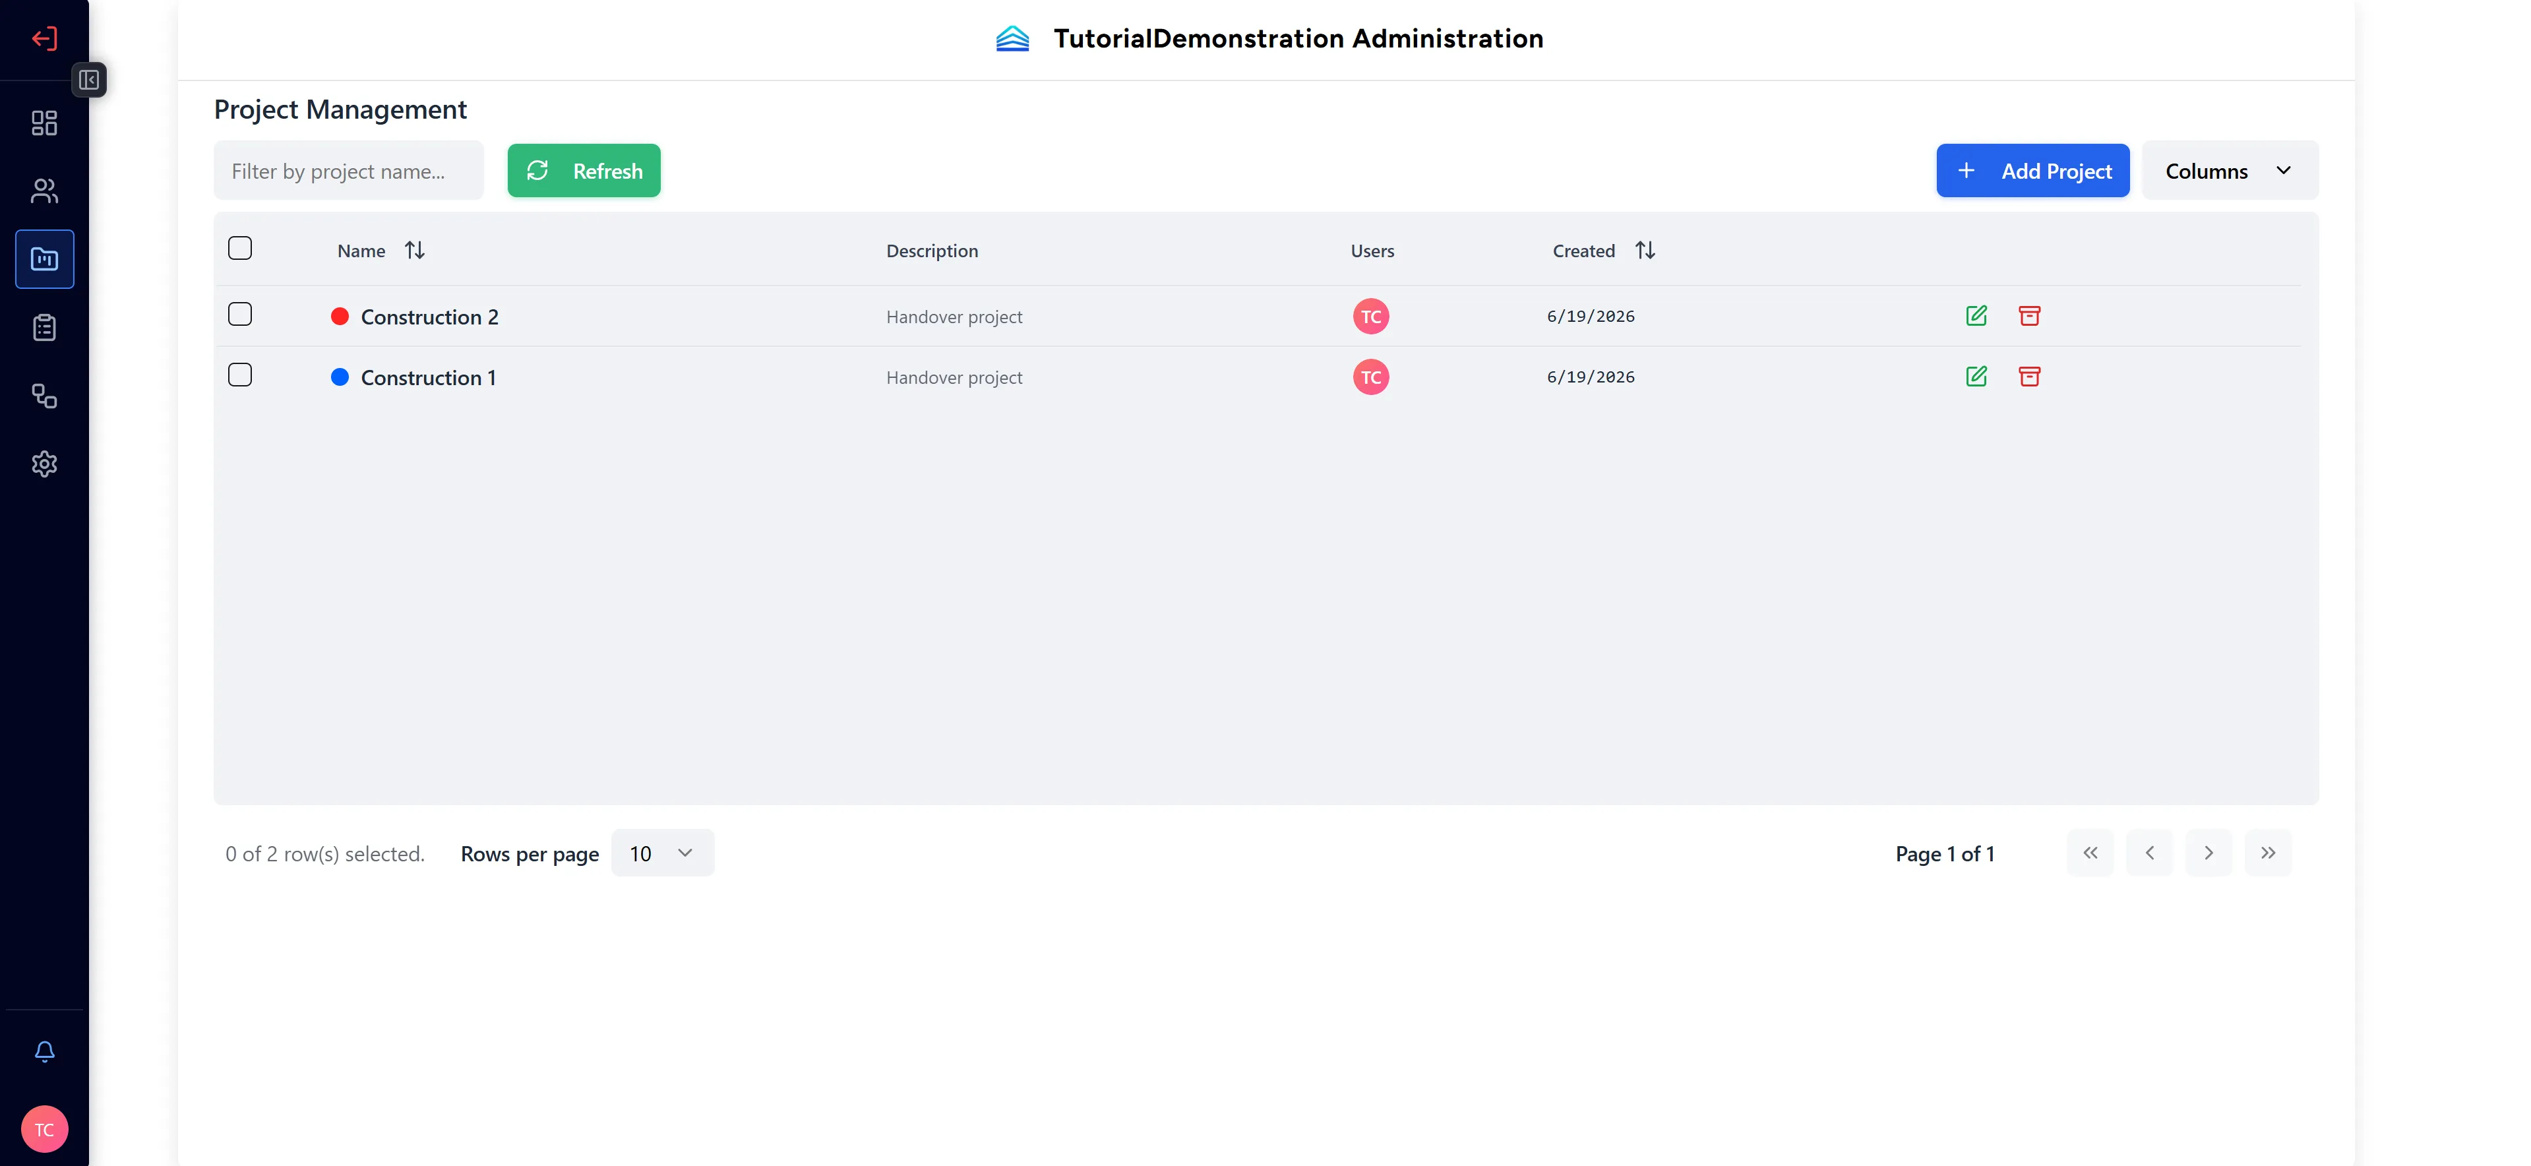Check the Construction 2 row checkbox
The width and height of the screenshot is (2531, 1166).
click(x=240, y=313)
